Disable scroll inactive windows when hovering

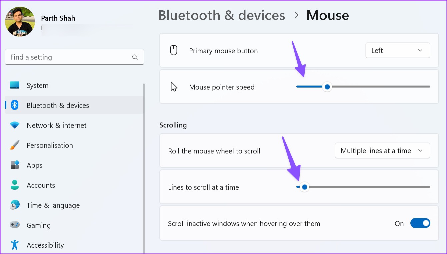click(x=420, y=223)
